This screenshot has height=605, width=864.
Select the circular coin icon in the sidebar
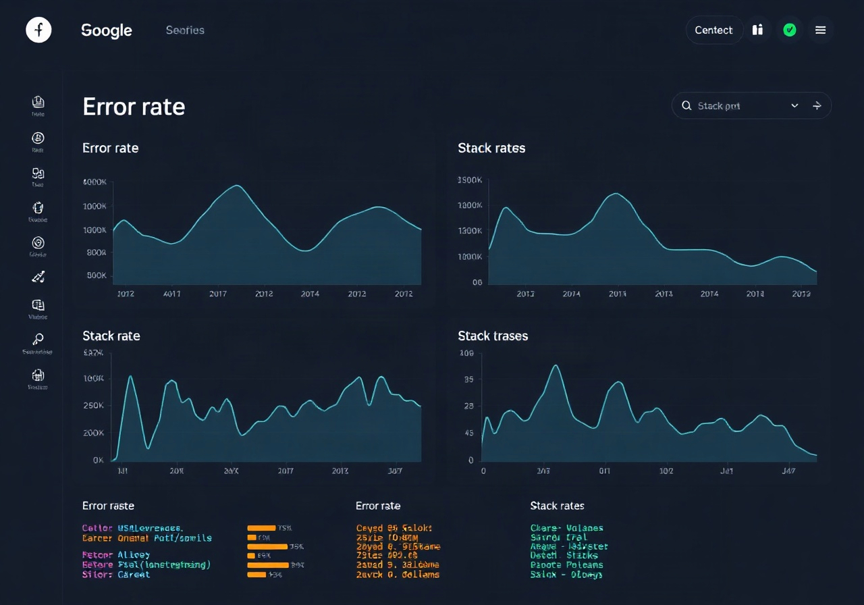point(38,138)
